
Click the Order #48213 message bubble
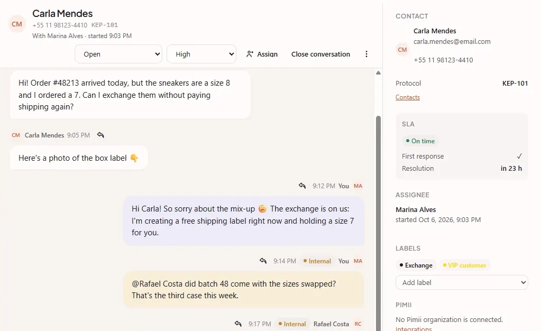(130, 95)
